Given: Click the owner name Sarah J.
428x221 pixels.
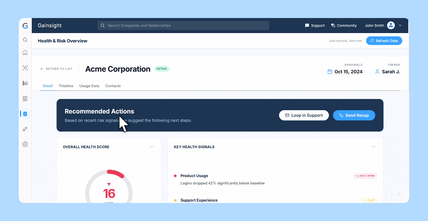Looking at the screenshot, I should pos(391,72).
